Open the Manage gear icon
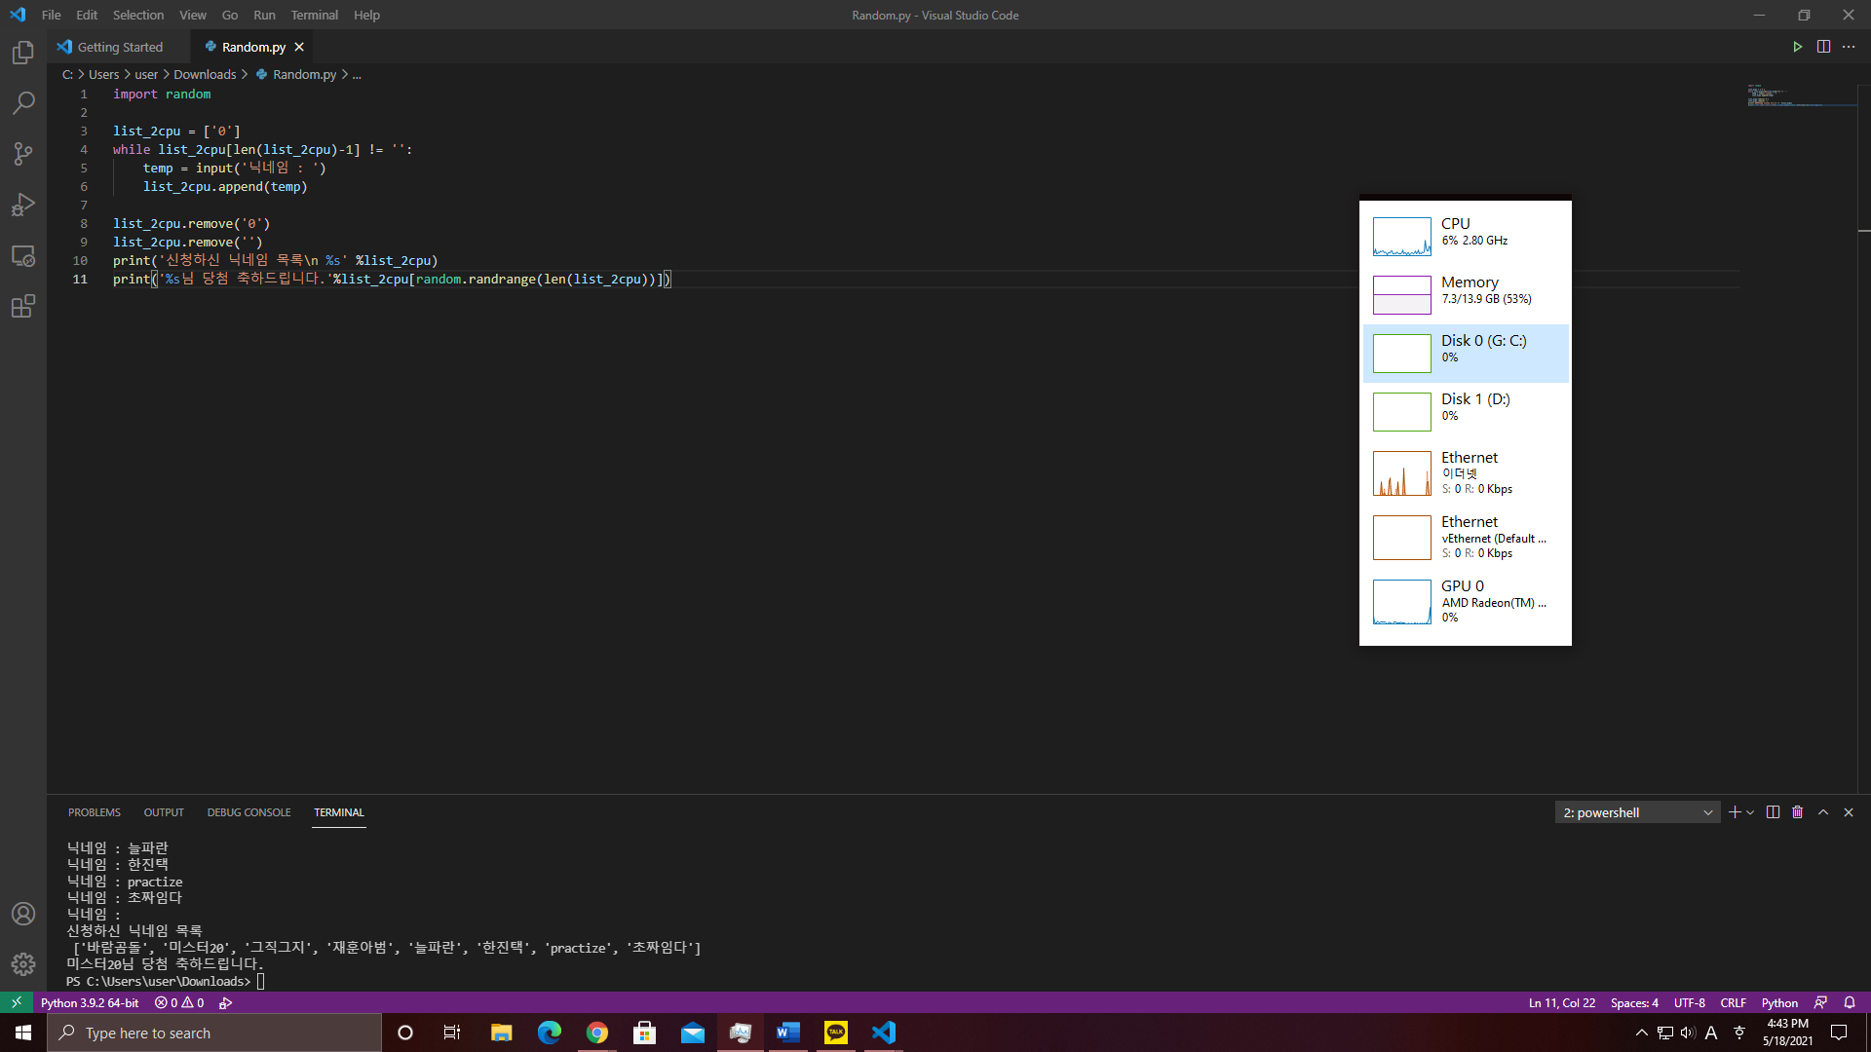 (23, 964)
